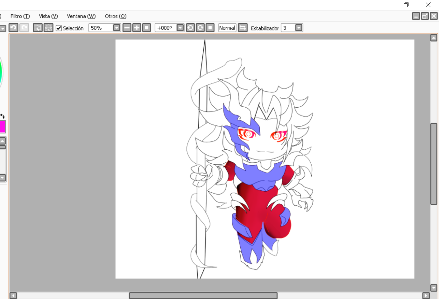Click the left panel scroll down arrow
Screen dimensions: 439x299
2,178
